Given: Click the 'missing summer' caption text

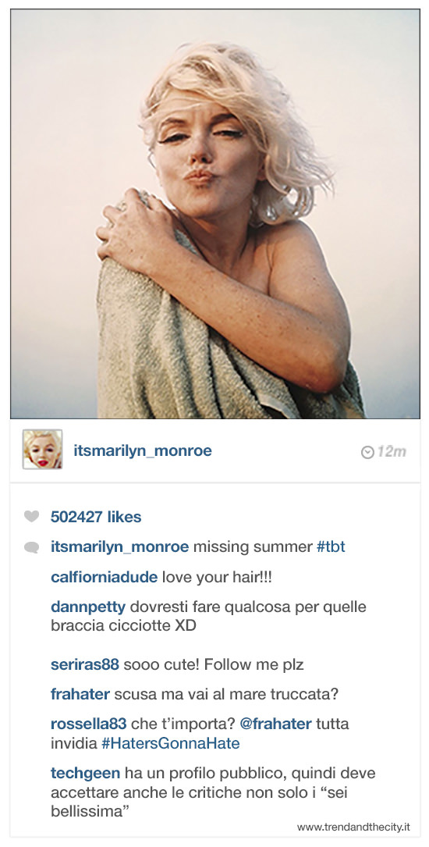Looking at the screenshot, I should click(x=253, y=547).
